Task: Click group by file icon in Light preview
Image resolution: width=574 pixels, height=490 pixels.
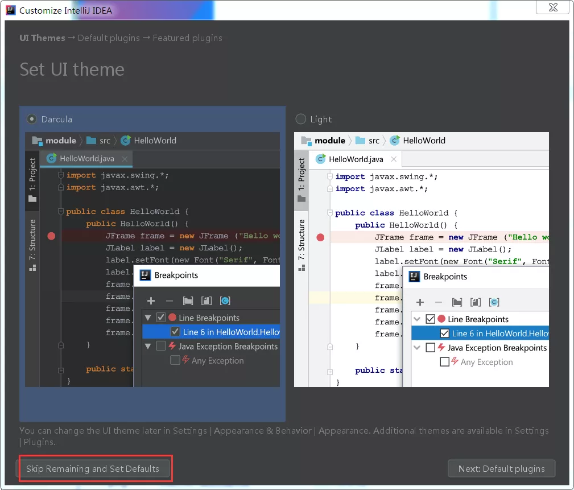Action: tap(476, 303)
